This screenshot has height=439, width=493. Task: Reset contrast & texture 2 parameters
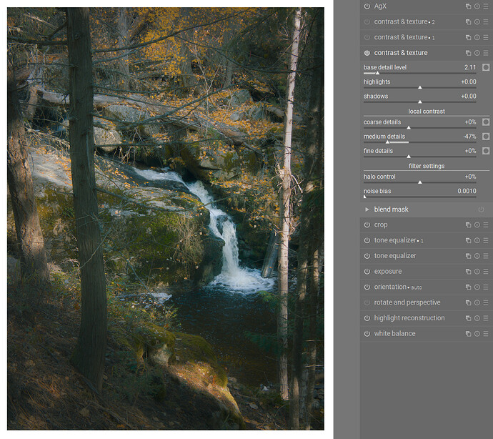(x=477, y=21)
